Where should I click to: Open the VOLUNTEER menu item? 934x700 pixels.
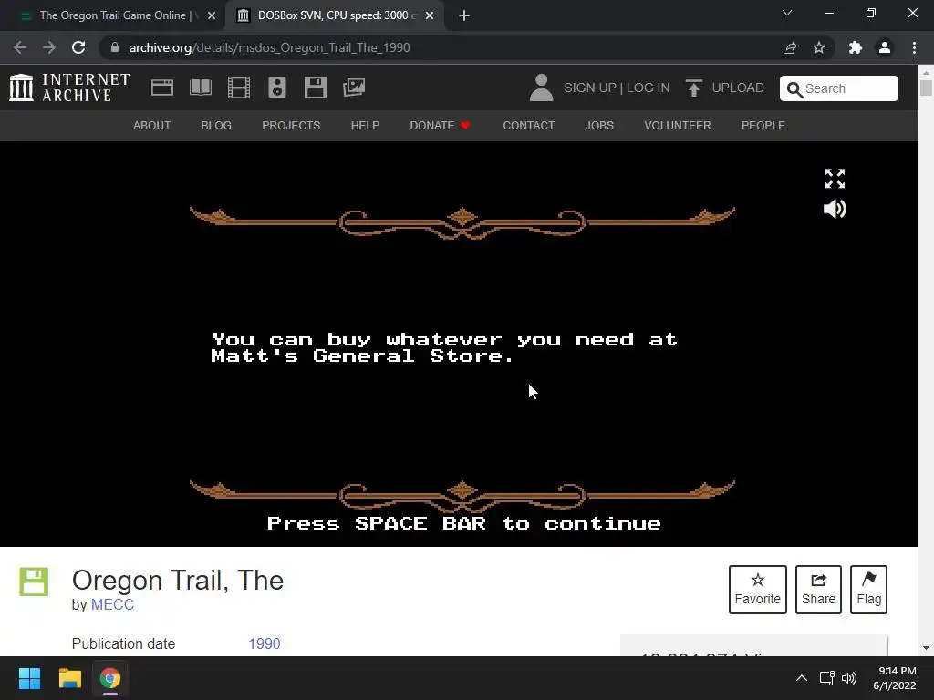pos(678,126)
